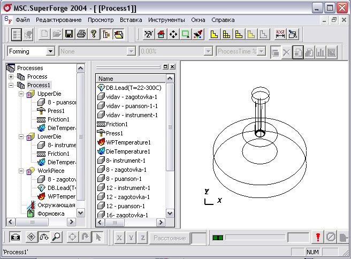Select Press1 under UpperDie in tree

pyautogui.click(x=56, y=111)
